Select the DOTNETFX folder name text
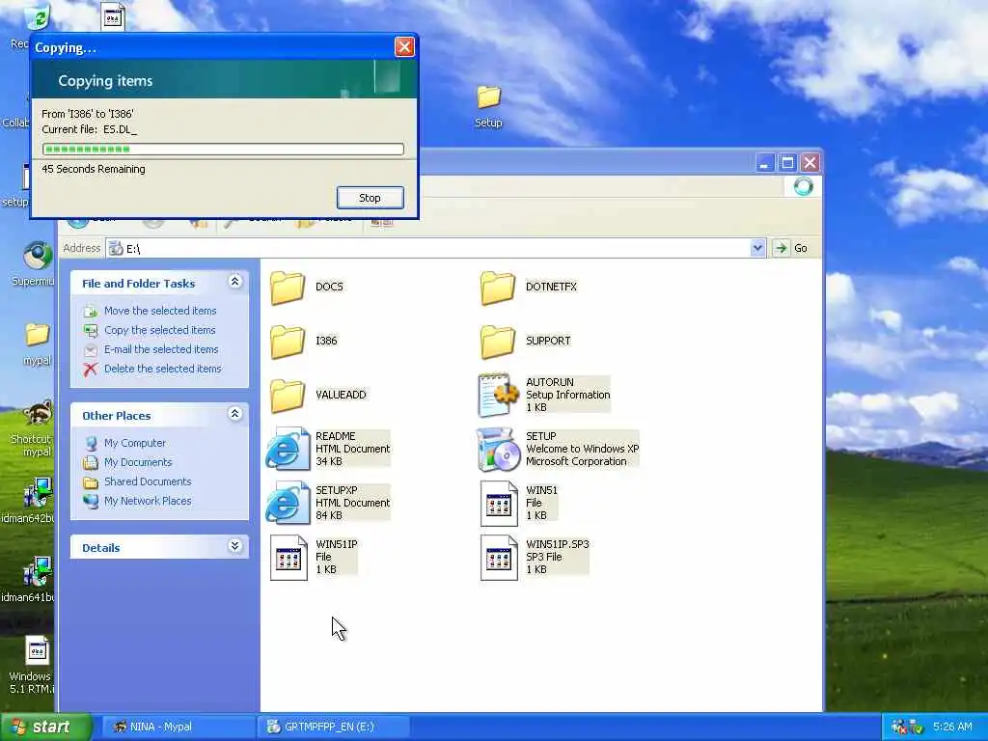This screenshot has height=741, width=988. point(551,287)
